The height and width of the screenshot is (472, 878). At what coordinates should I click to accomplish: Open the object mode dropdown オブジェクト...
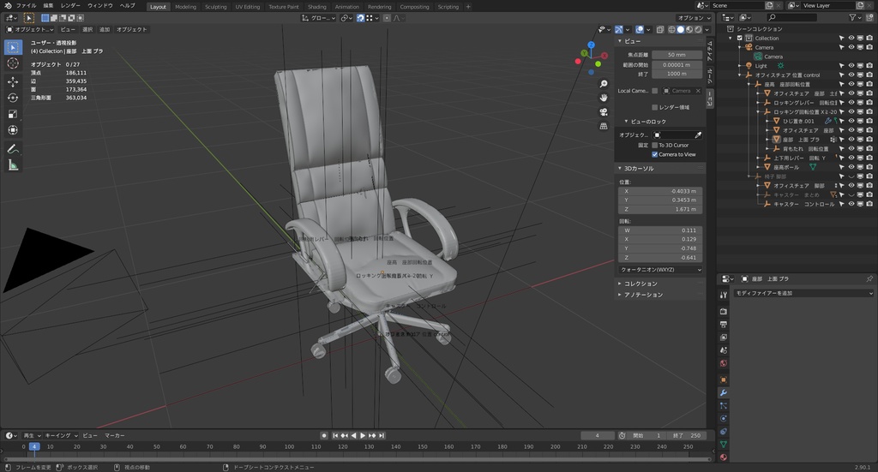30,30
